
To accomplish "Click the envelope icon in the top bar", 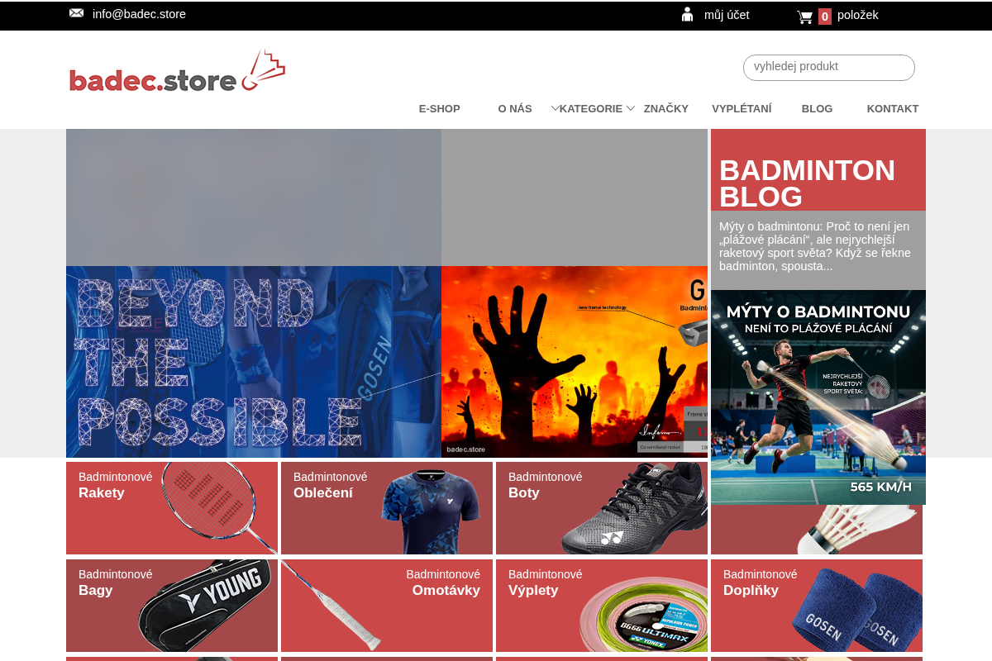I will (76, 13).
